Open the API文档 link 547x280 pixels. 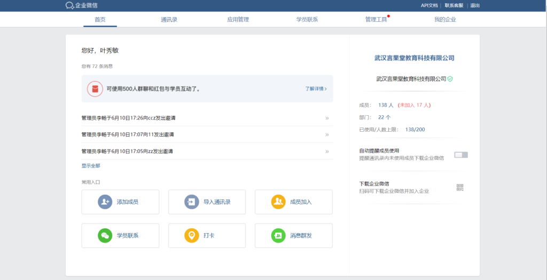429,5
